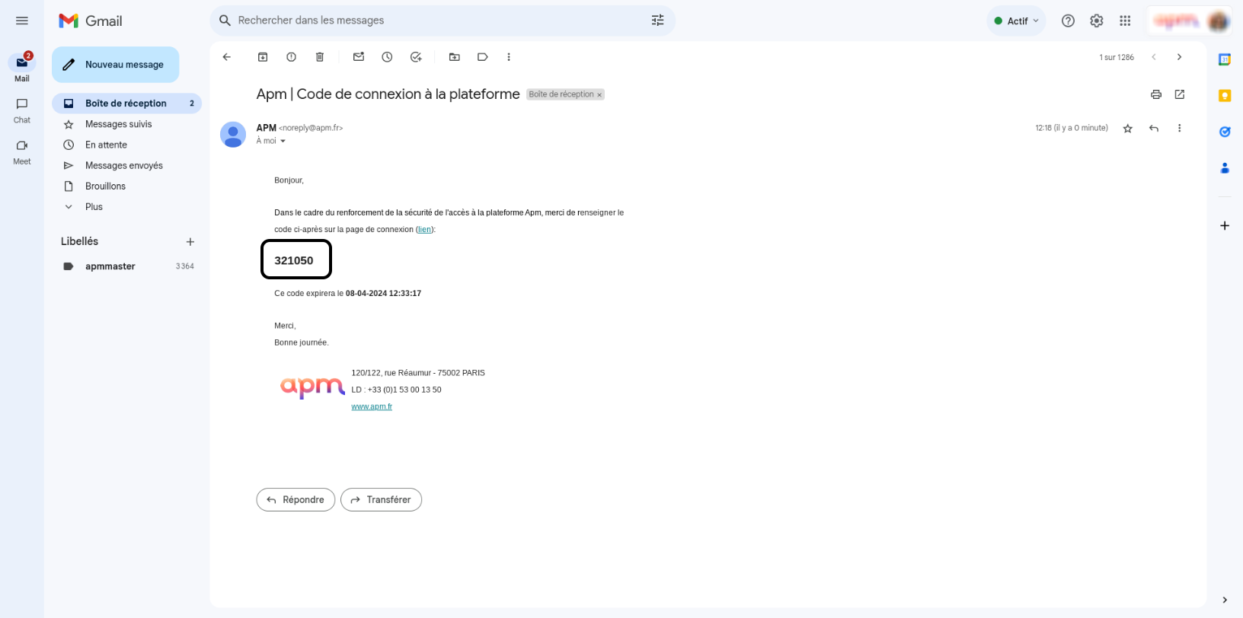This screenshot has width=1243, height=618.
Task: Focus the Rechercher dans les messages field
Action: pos(438,21)
